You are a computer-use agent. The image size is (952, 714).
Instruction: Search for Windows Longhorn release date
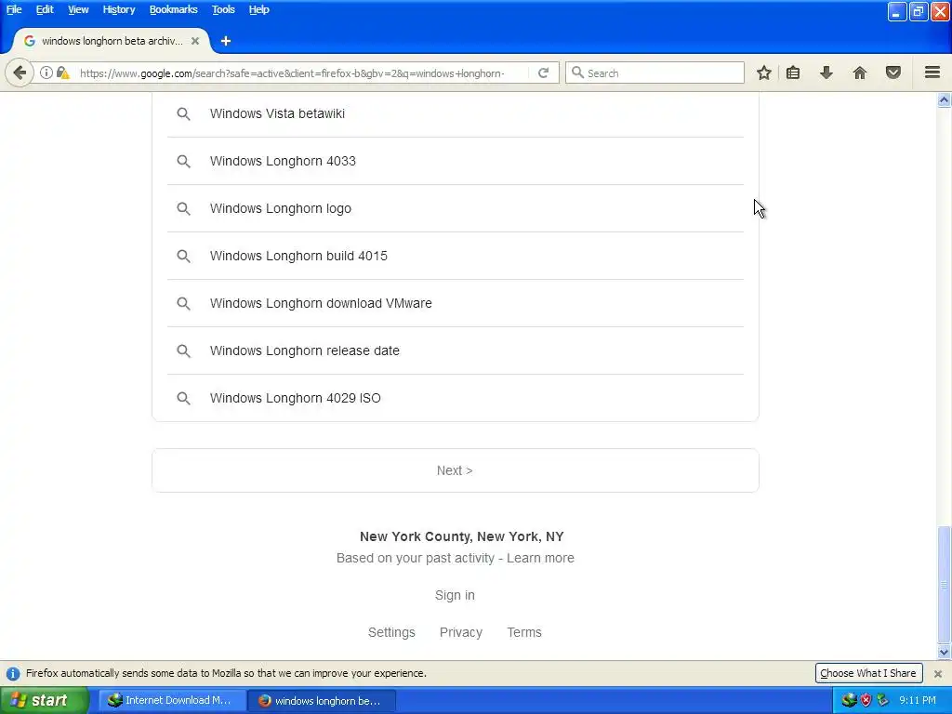pos(456,350)
